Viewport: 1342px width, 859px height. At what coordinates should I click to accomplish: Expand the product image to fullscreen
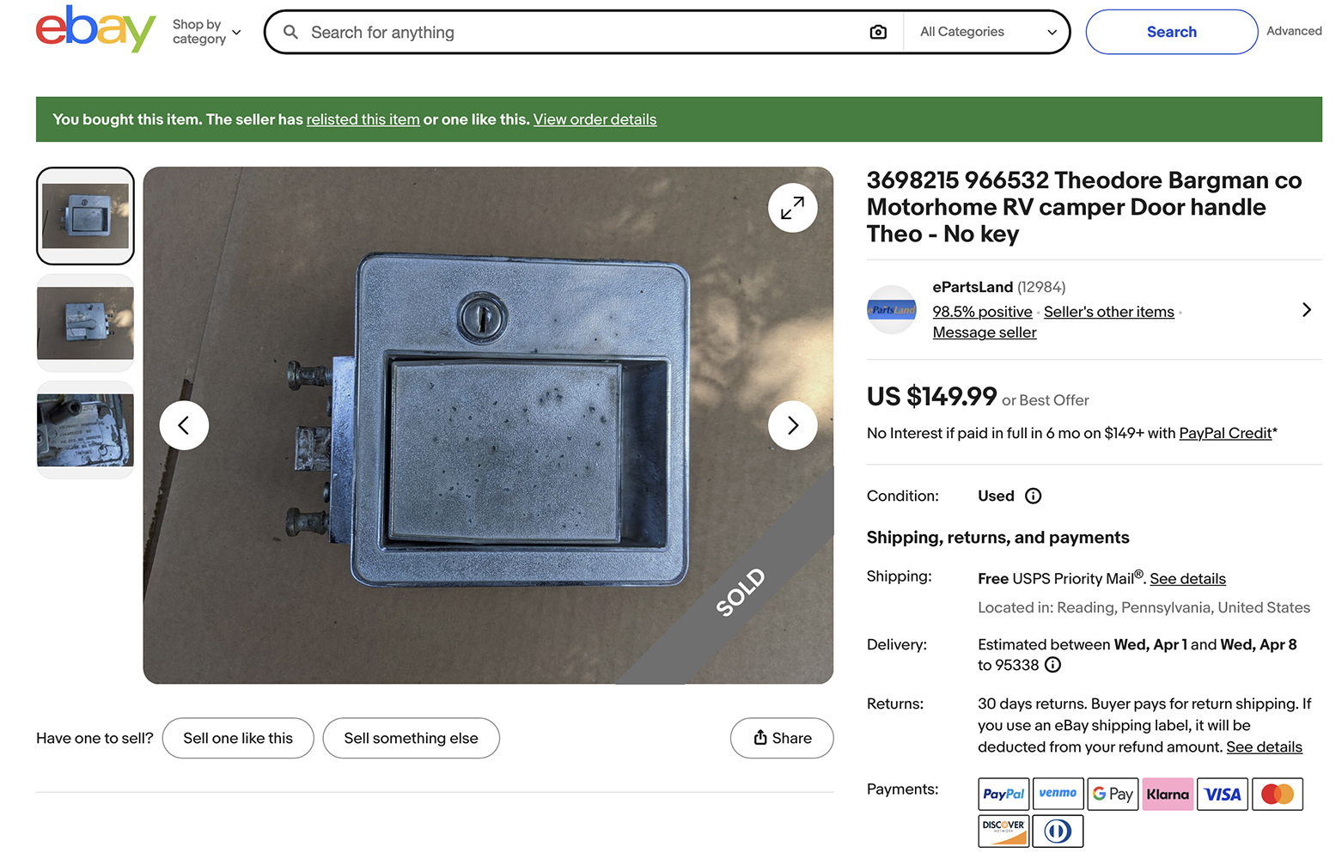click(792, 208)
